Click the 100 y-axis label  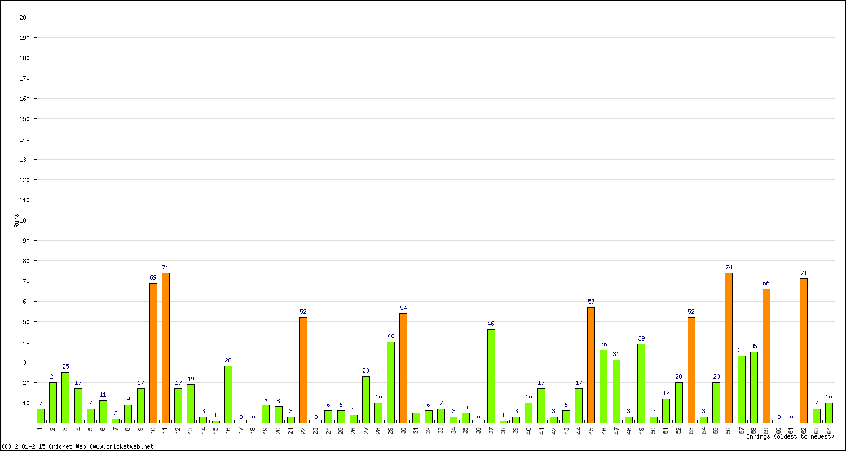click(x=24, y=220)
